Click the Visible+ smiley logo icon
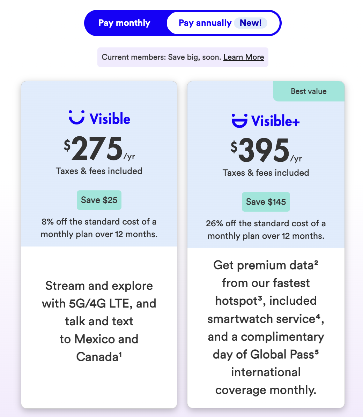363x417 pixels. (x=239, y=121)
